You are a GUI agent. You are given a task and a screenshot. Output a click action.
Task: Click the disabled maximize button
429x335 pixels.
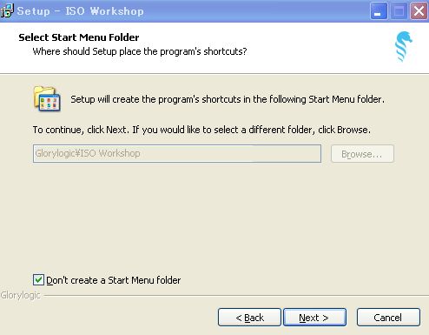(x=399, y=11)
